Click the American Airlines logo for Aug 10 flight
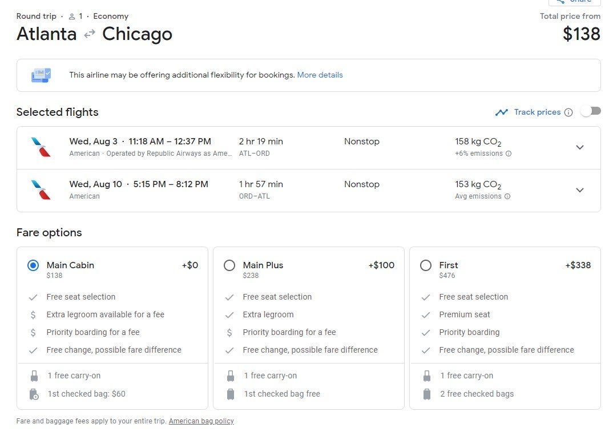This screenshot has width=613, height=432. pyautogui.click(x=41, y=190)
